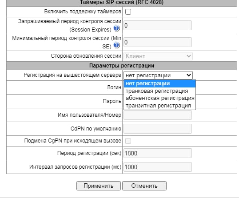Focus the Min SE input field

click(158, 42)
